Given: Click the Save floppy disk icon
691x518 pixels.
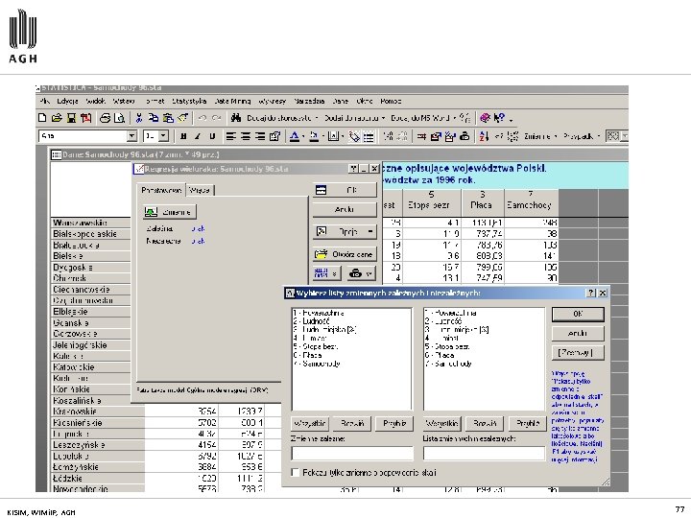Looking at the screenshot, I should pyautogui.click(x=71, y=118).
